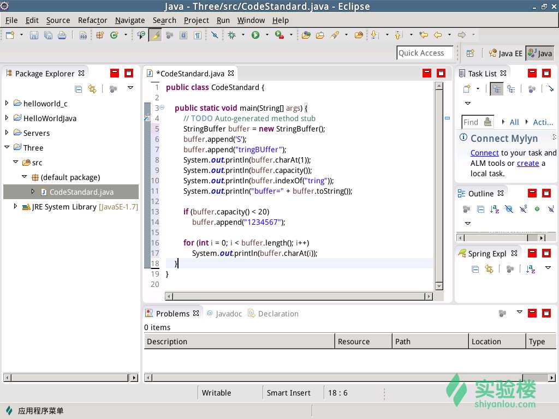
Task: Click editor horizontal scrollbar track
Action: pos(299,296)
